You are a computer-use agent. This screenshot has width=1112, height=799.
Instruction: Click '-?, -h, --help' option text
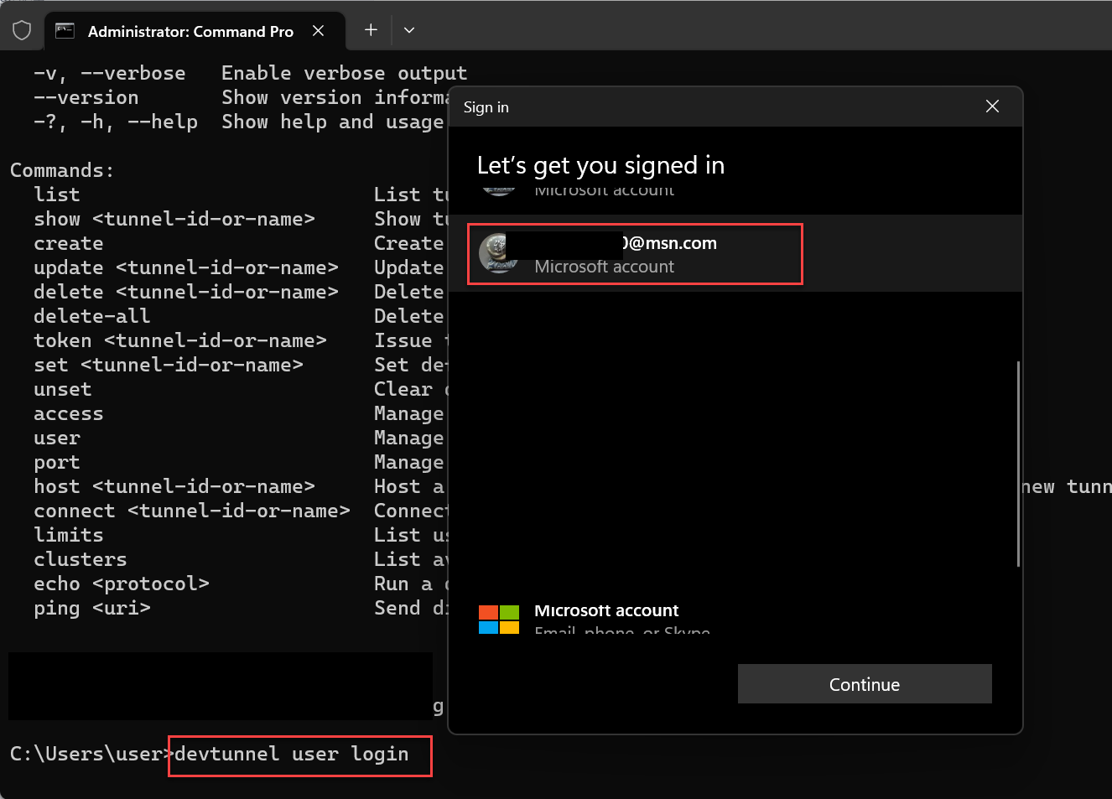coord(116,122)
